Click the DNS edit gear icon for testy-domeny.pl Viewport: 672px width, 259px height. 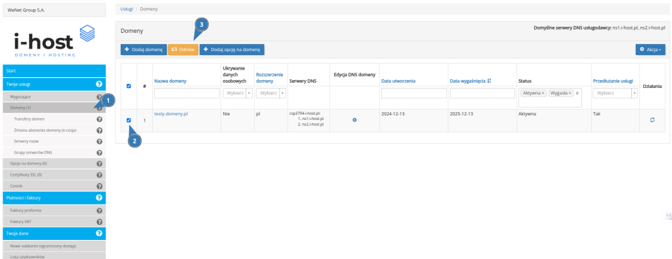(354, 120)
